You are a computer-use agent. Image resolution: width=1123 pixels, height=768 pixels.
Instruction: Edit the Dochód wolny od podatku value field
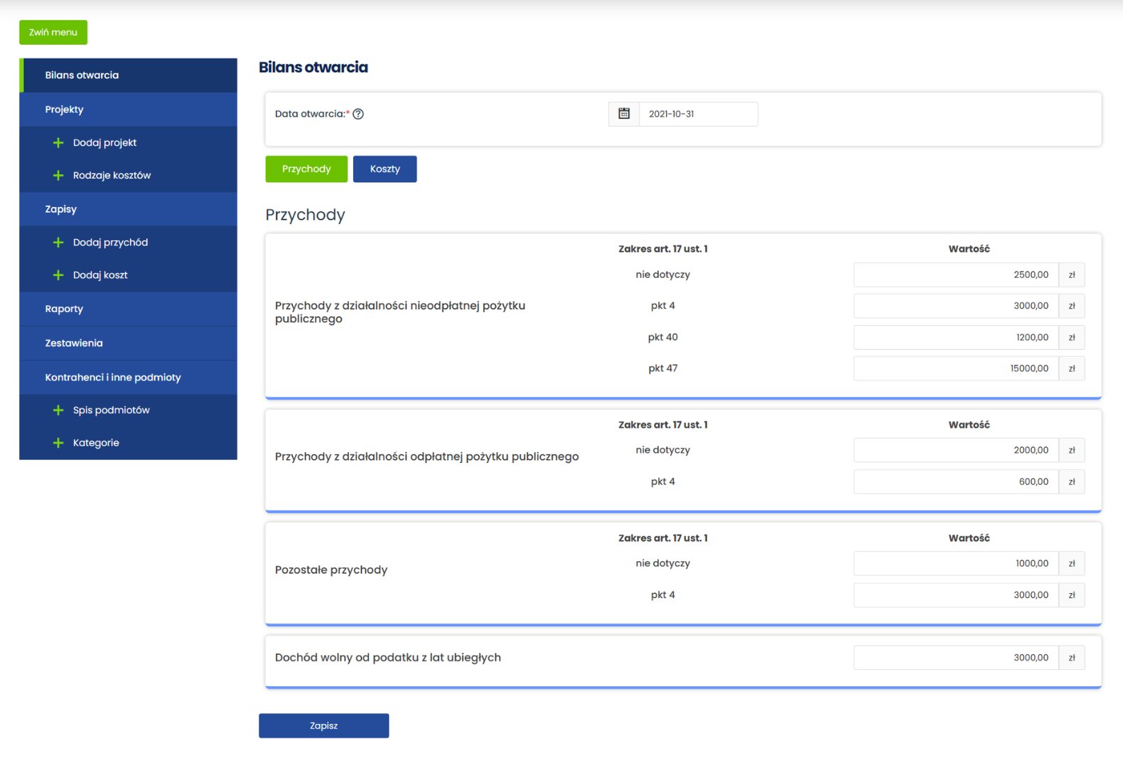click(955, 658)
